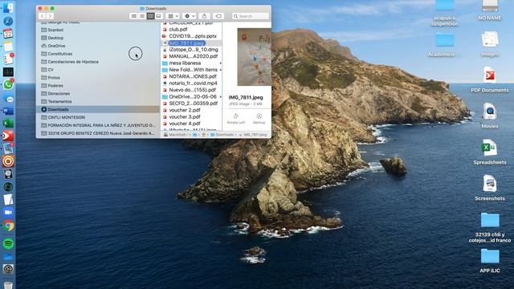
Task: Open Zoom from the Dock
Action: coord(8,212)
